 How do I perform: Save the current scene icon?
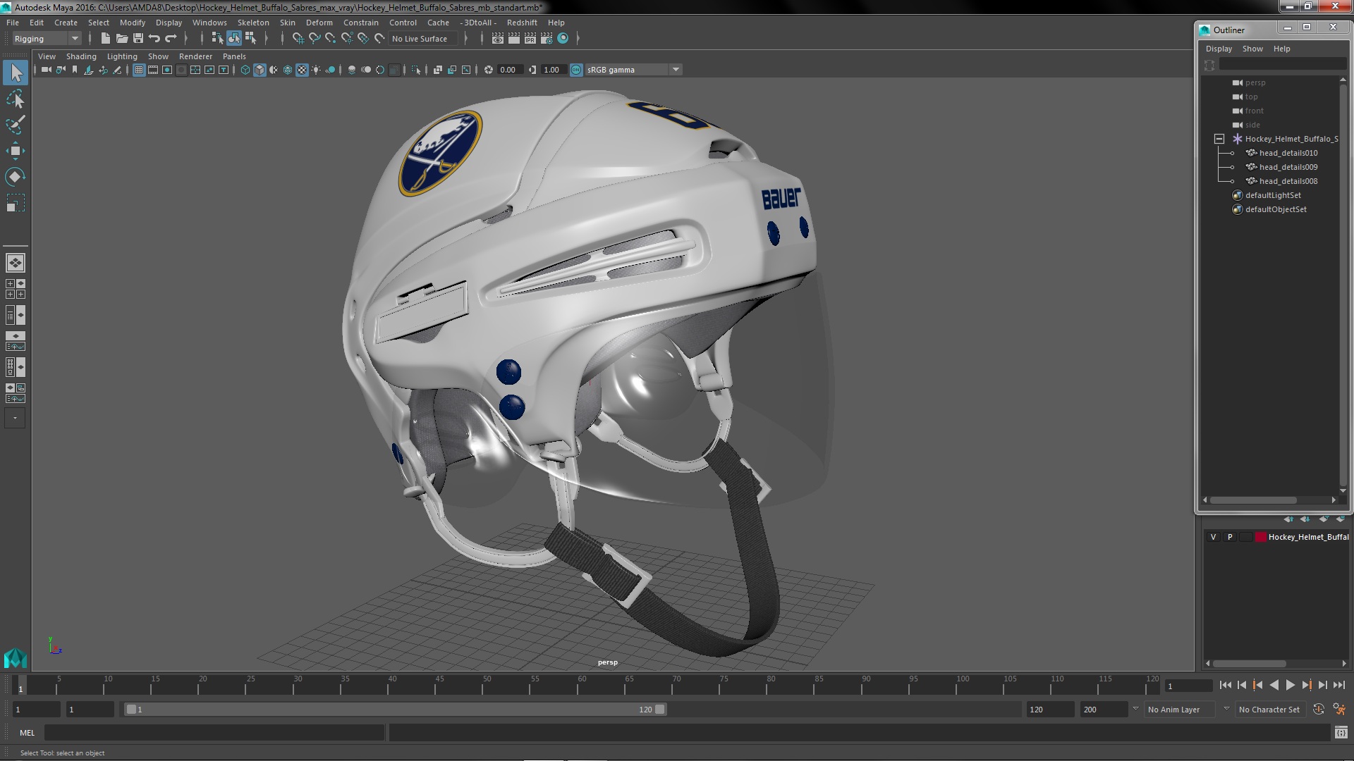(138, 39)
